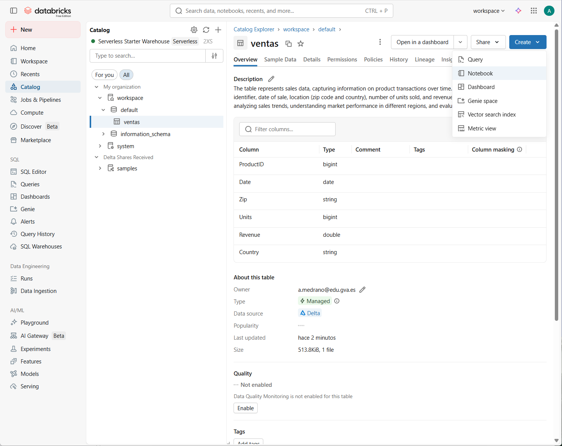The image size is (562, 446).
Task: Open Experiments in sidebar
Action: [43, 349]
